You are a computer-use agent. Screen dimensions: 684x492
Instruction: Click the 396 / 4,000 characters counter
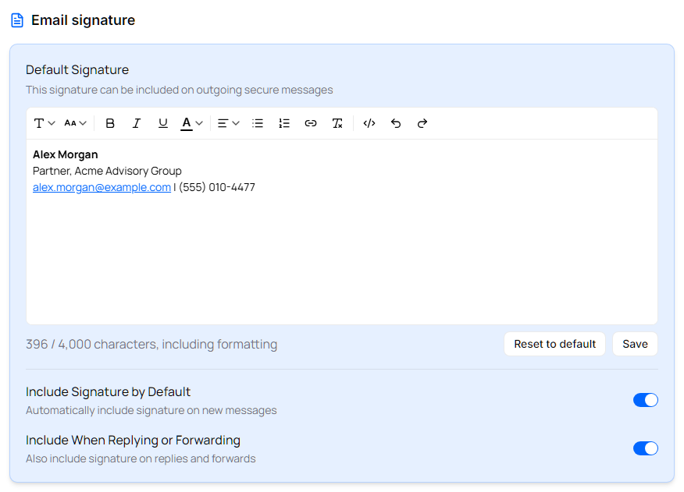151,345
